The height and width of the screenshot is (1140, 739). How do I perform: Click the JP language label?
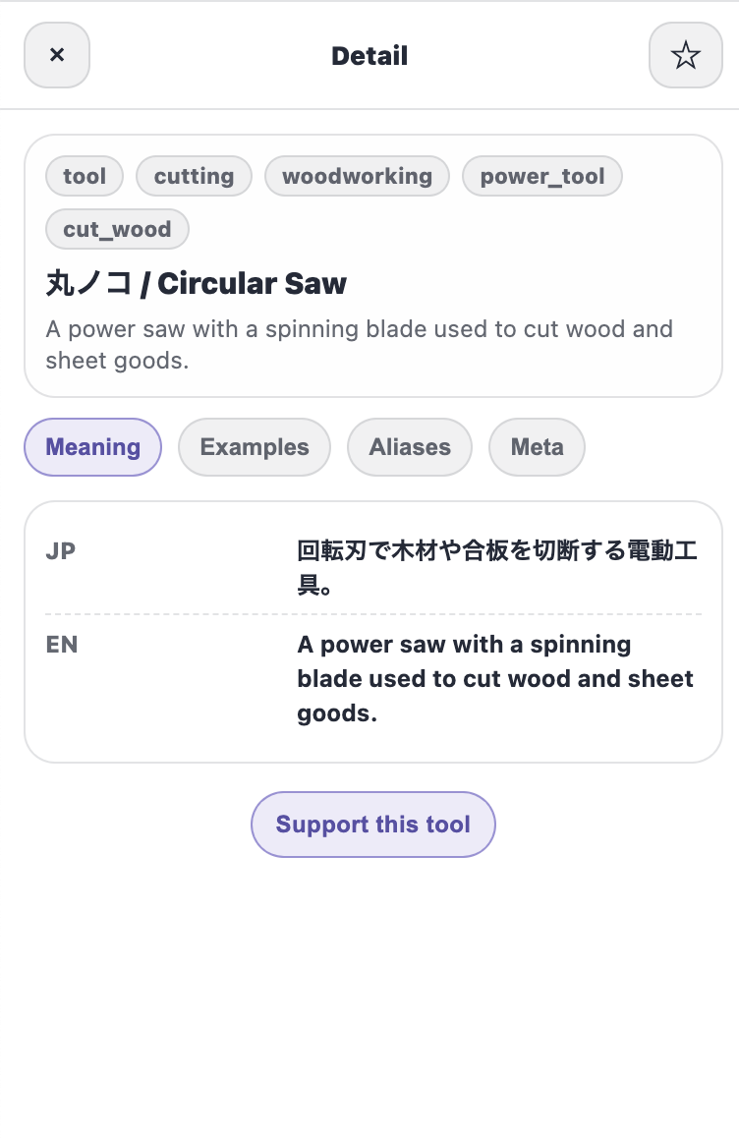pyautogui.click(x=60, y=550)
